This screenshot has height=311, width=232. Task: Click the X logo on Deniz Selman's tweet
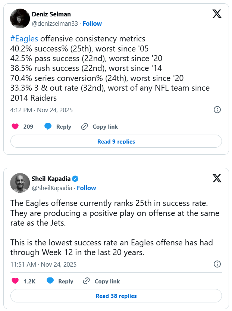tap(217, 14)
